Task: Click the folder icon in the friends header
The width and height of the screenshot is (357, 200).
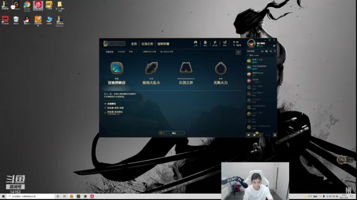Action: 266,52
